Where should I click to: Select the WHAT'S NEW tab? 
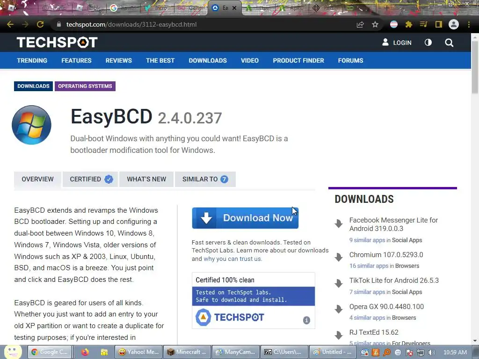[146, 179]
